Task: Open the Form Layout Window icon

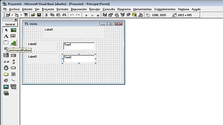Action: 117,15
